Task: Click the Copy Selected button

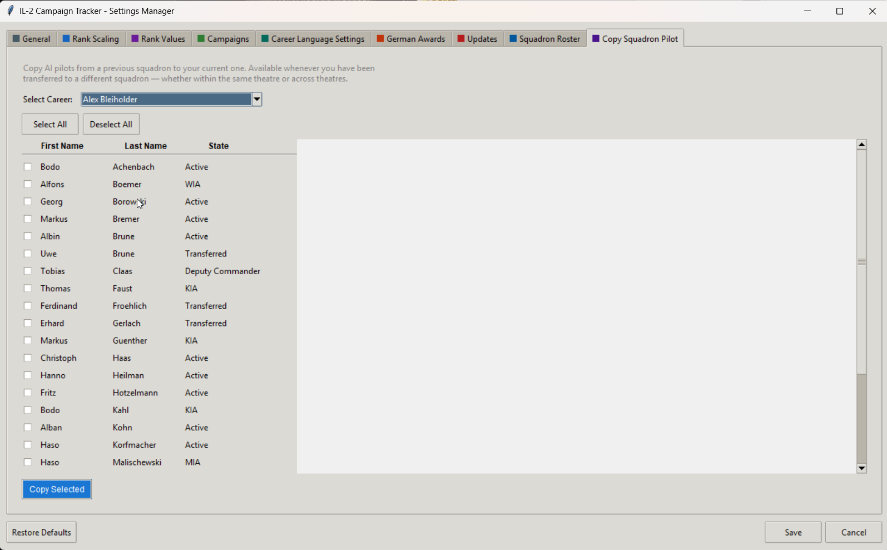Action: [57, 489]
